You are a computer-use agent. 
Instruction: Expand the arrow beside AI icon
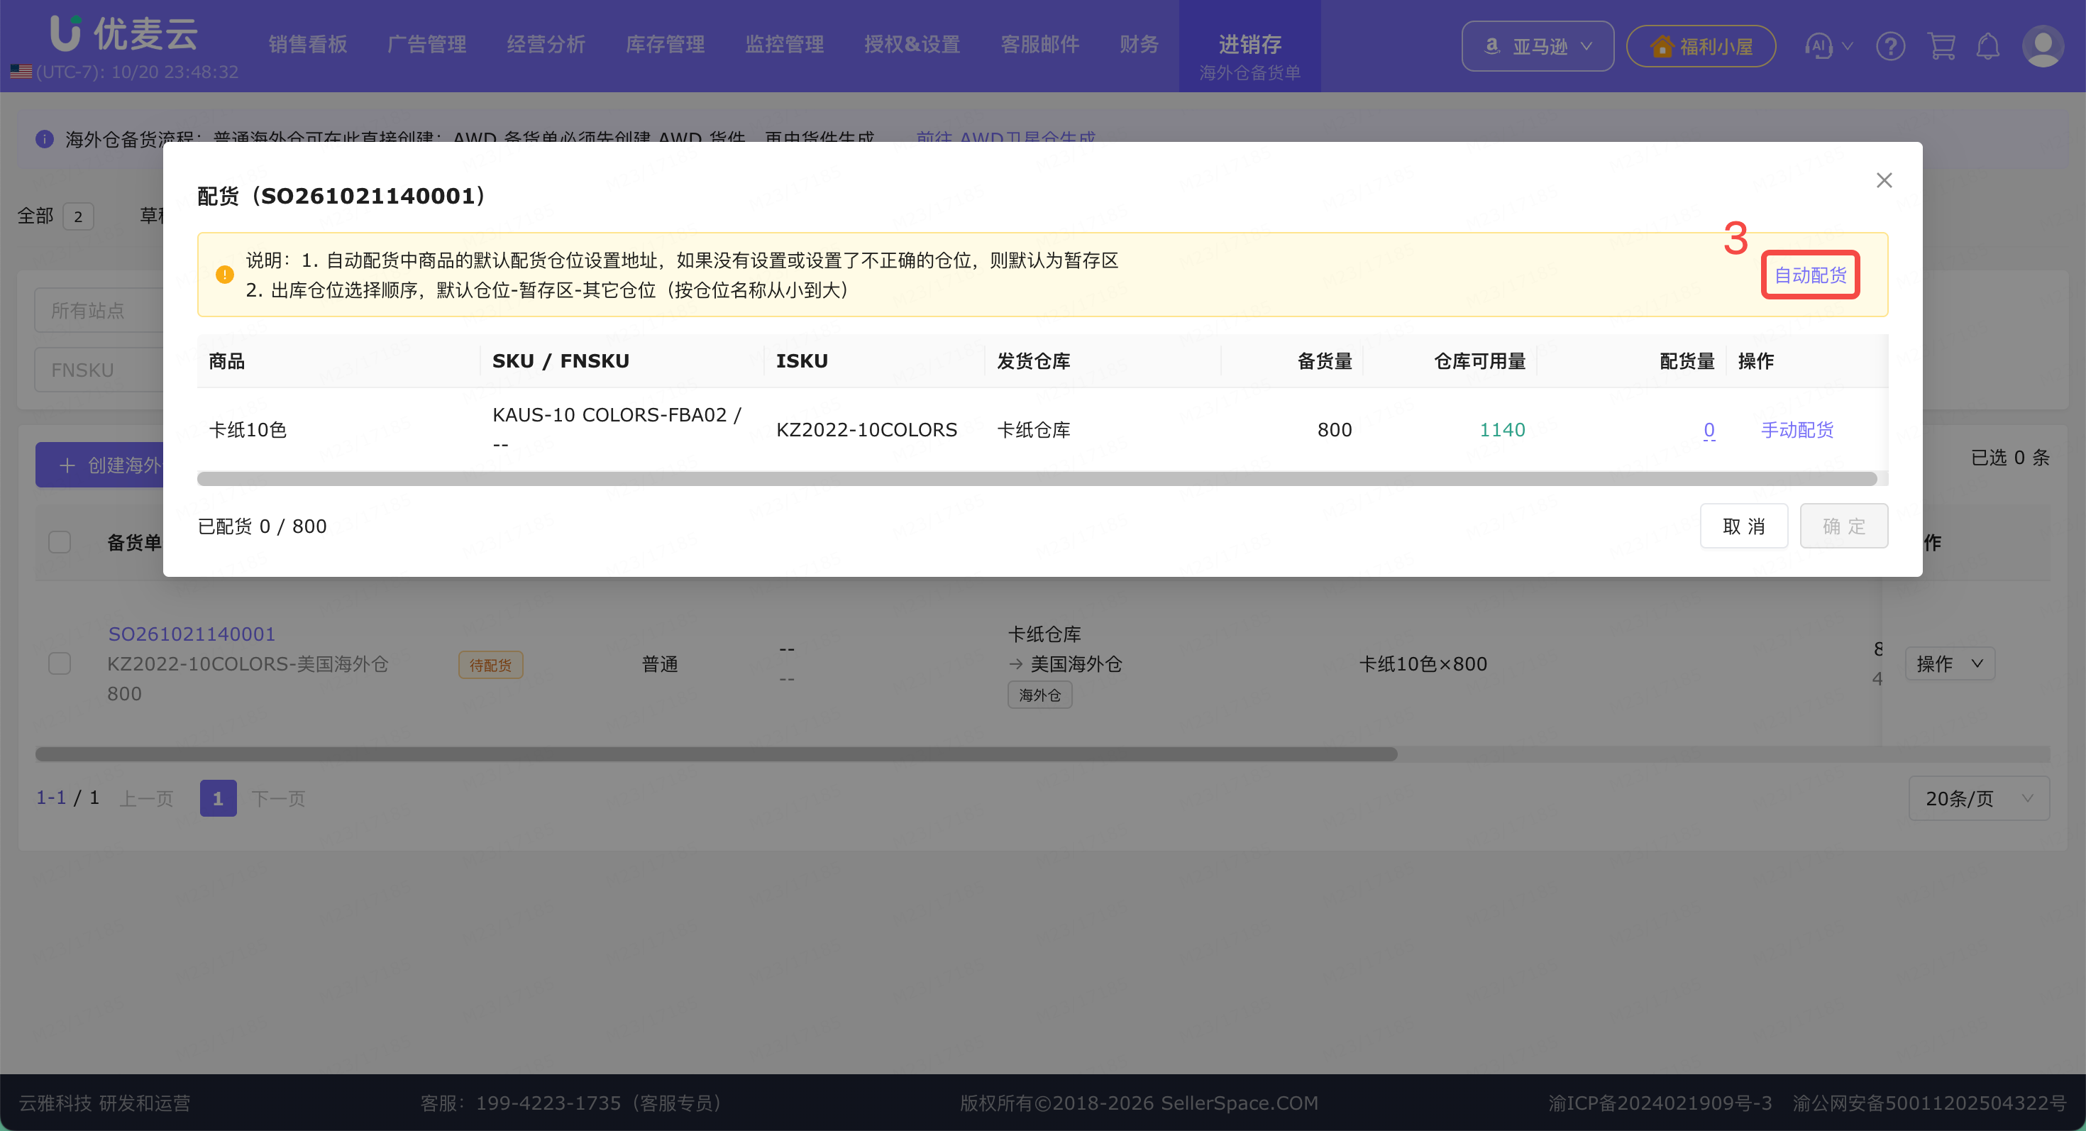pyautogui.click(x=1847, y=46)
